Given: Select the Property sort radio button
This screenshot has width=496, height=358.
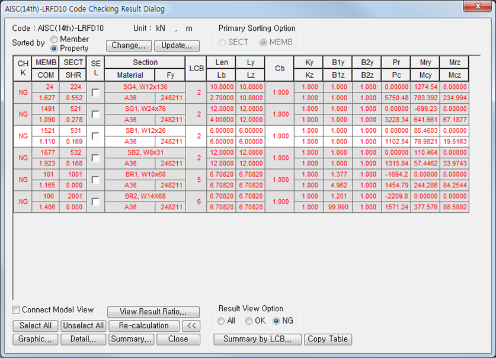Looking at the screenshot, I should point(55,49).
